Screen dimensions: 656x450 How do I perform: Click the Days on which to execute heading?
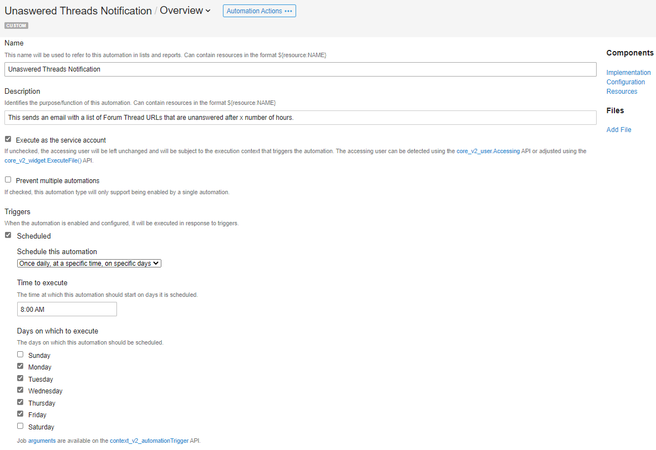coord(58,331)
